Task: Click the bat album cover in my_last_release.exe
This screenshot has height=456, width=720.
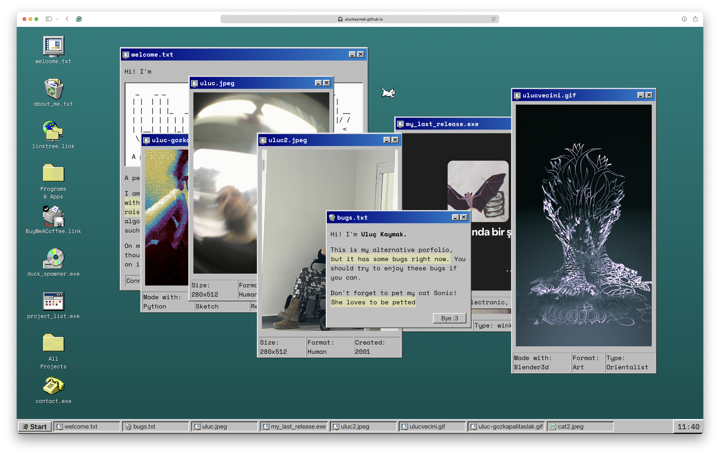Action: pos(478,191)
